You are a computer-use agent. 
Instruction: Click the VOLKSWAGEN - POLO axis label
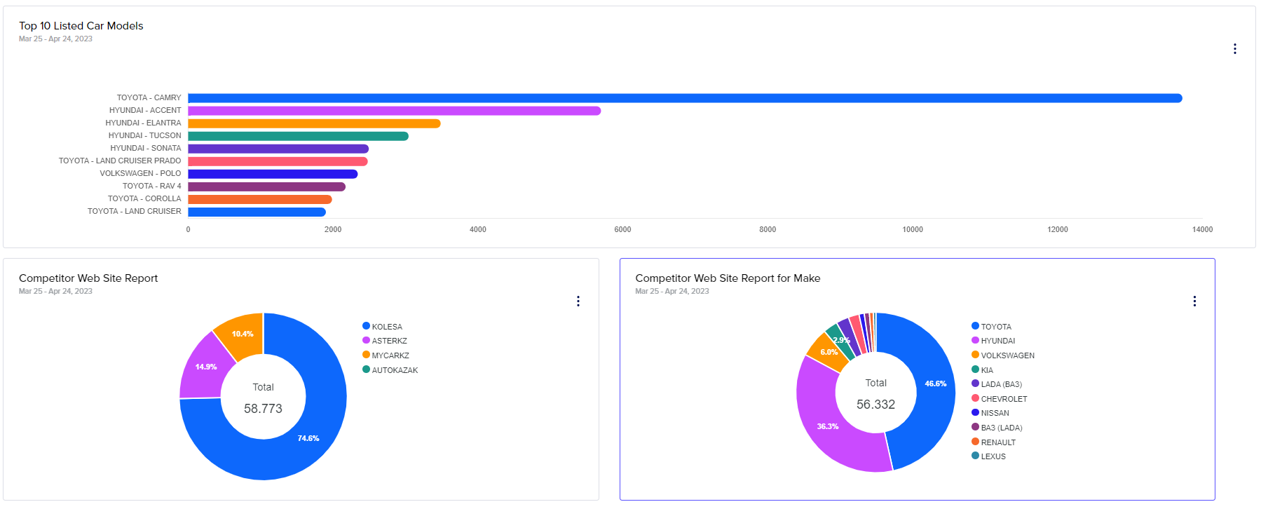pos(140,174)
